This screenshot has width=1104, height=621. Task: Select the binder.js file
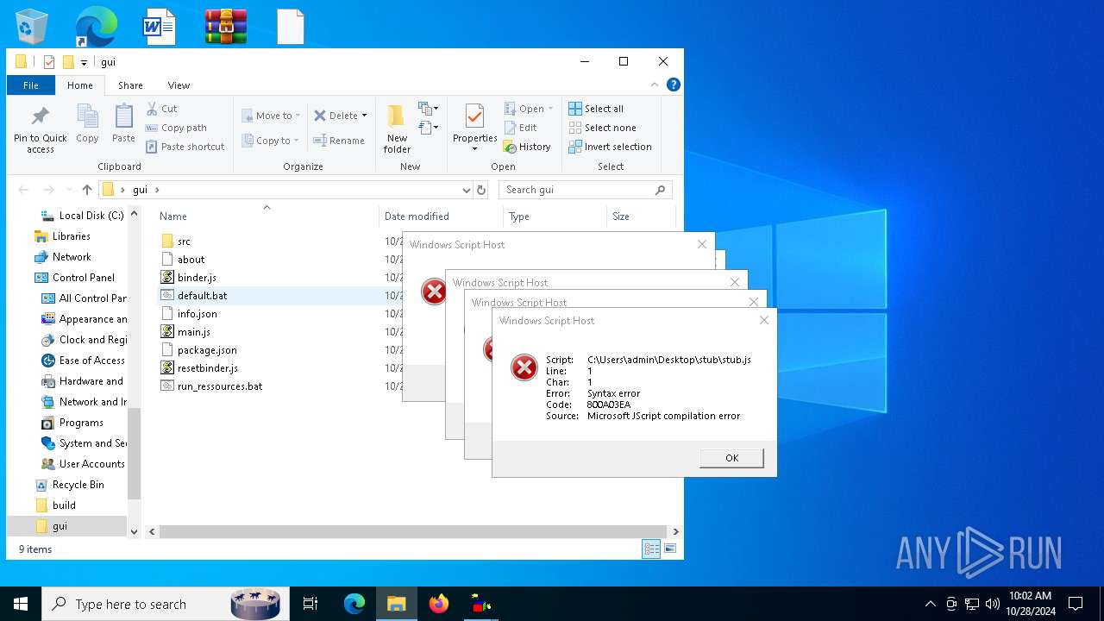197,278
